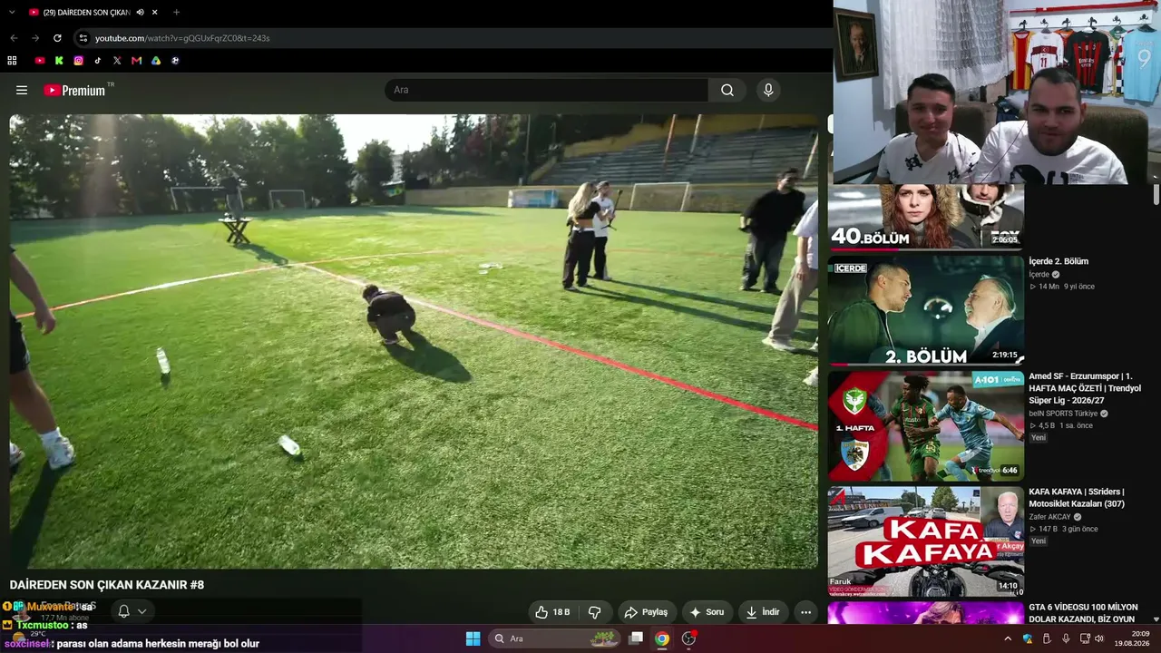Screen dimensions: 1161x653
Task: Click the Paylaş share button
Action: [646, 612]
